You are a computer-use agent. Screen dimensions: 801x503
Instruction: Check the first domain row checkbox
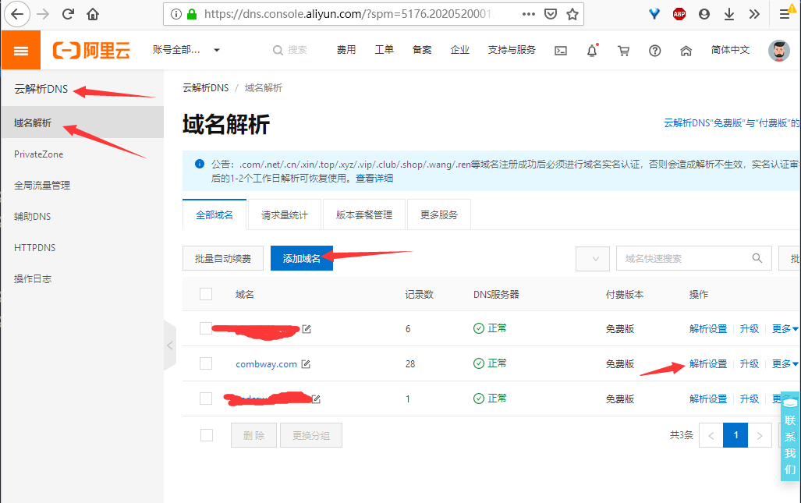click(x=206, y=328)
